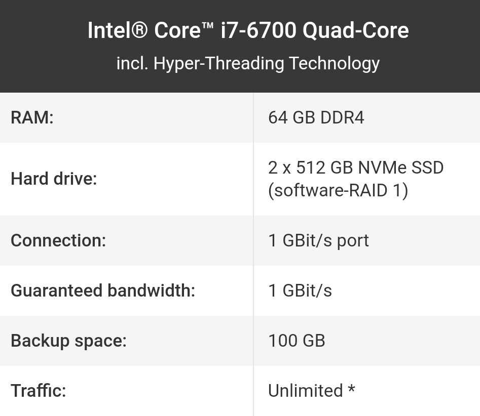Click the registered trademark symbol after Intel
This screenshot has width=480, height=416.
click(x=140, y=30)
